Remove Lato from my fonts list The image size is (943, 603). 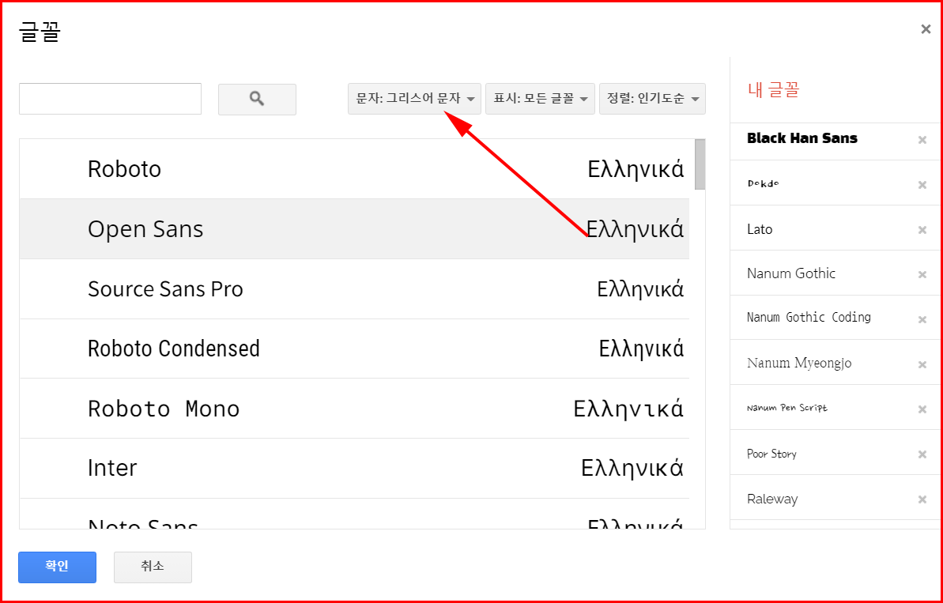point(922,230)
